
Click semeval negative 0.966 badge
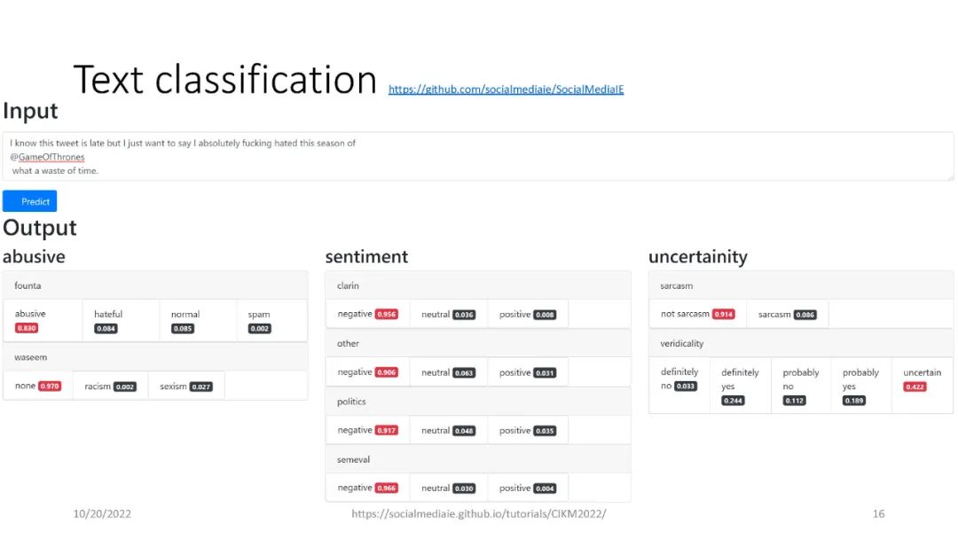coord(386,488)
